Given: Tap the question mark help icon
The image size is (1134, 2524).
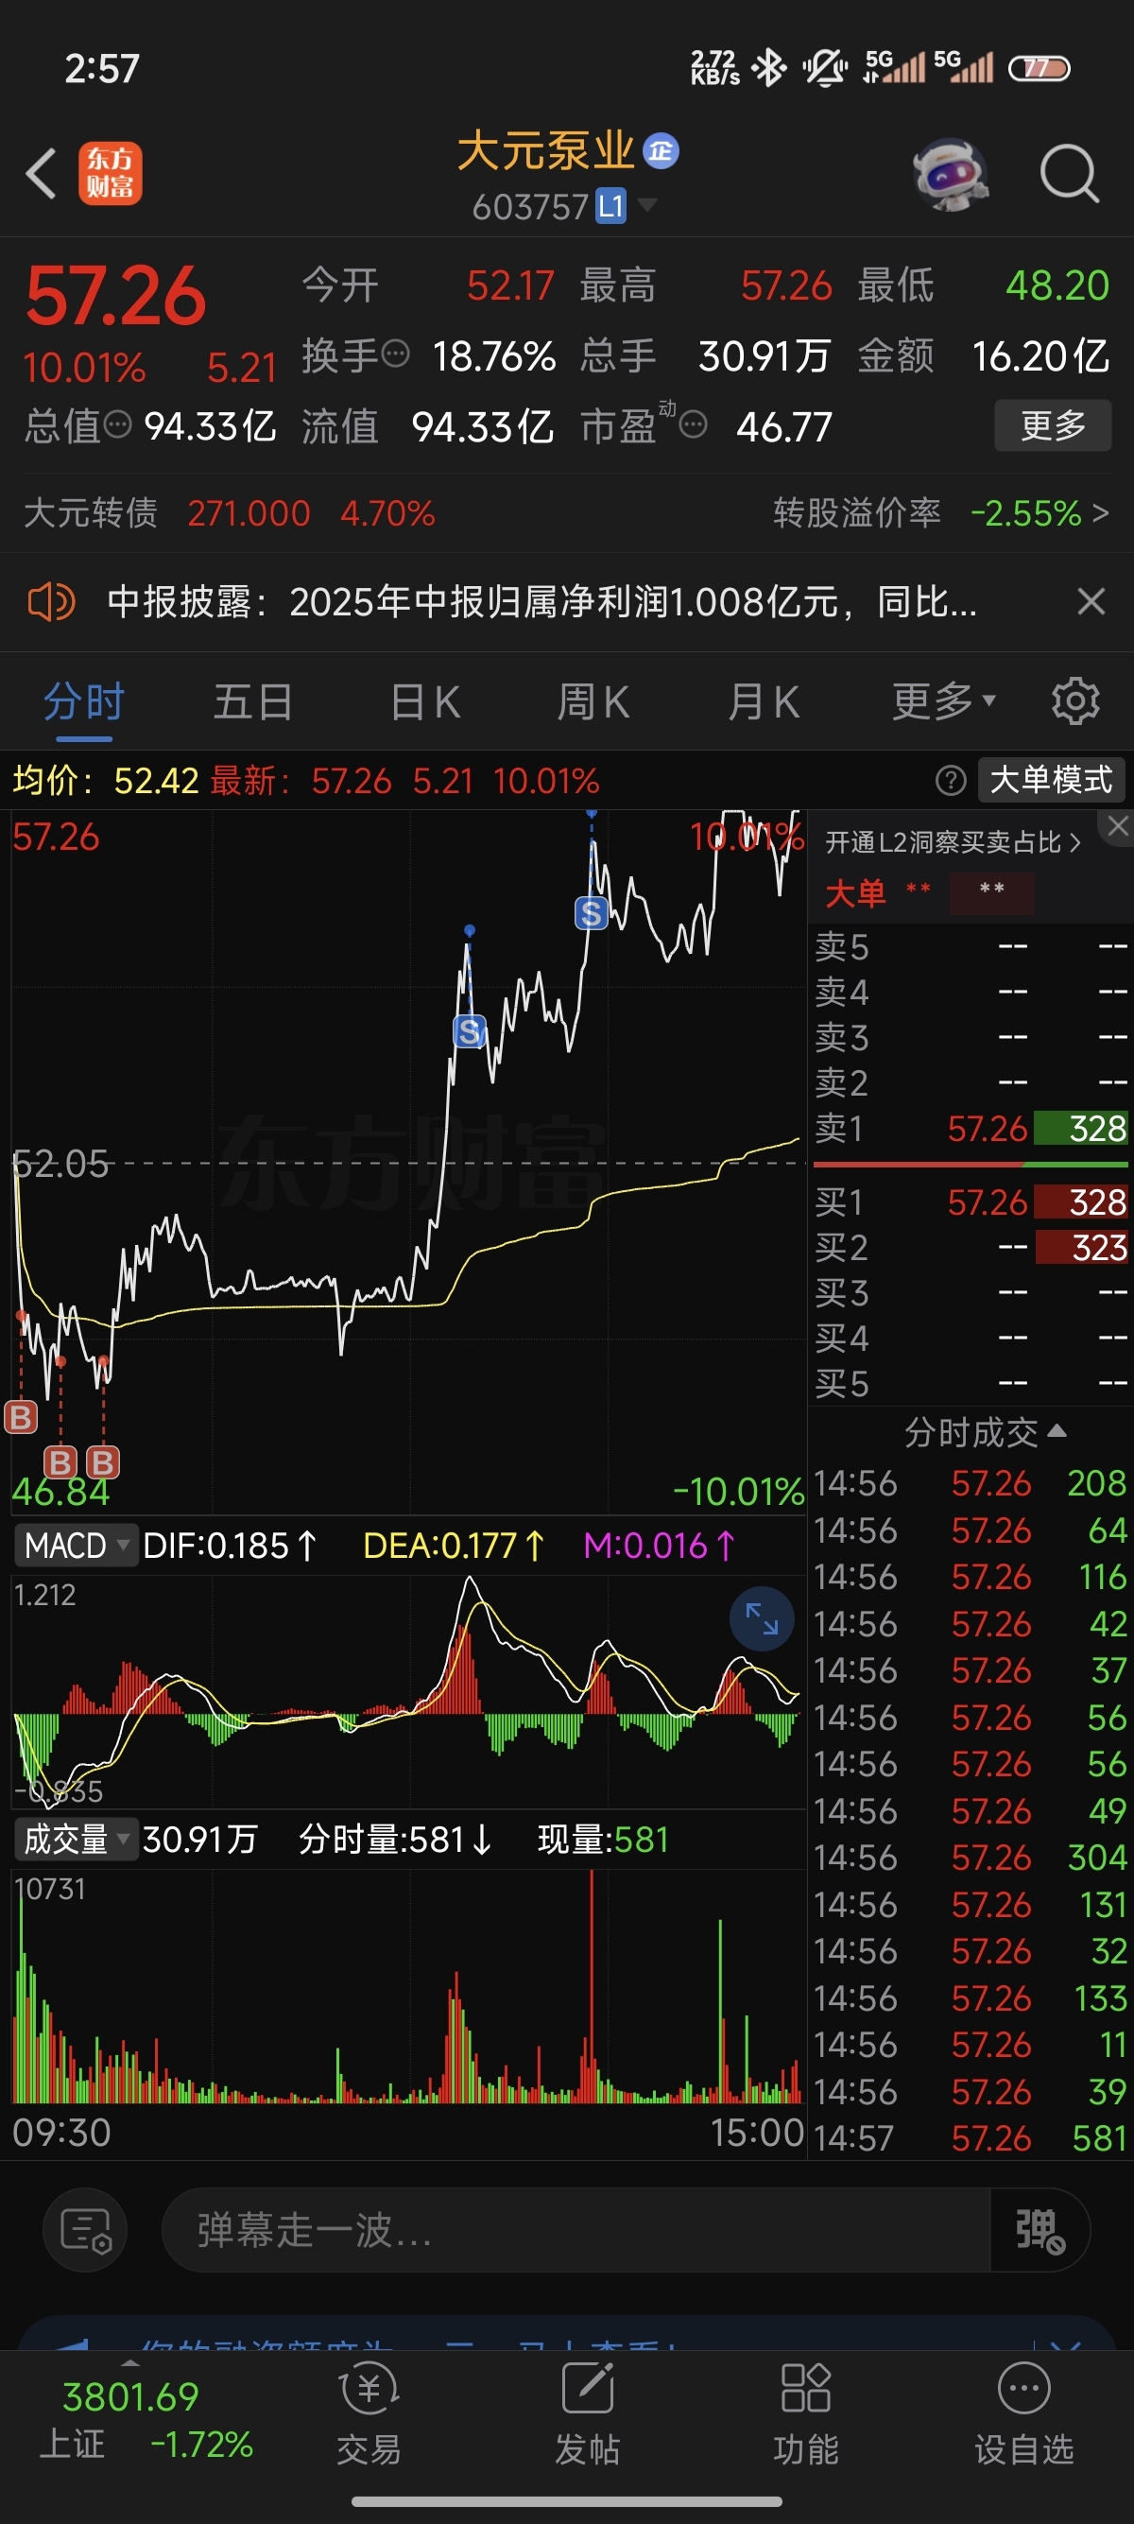Looking at the screenshot, I should [x=950, y=781].
